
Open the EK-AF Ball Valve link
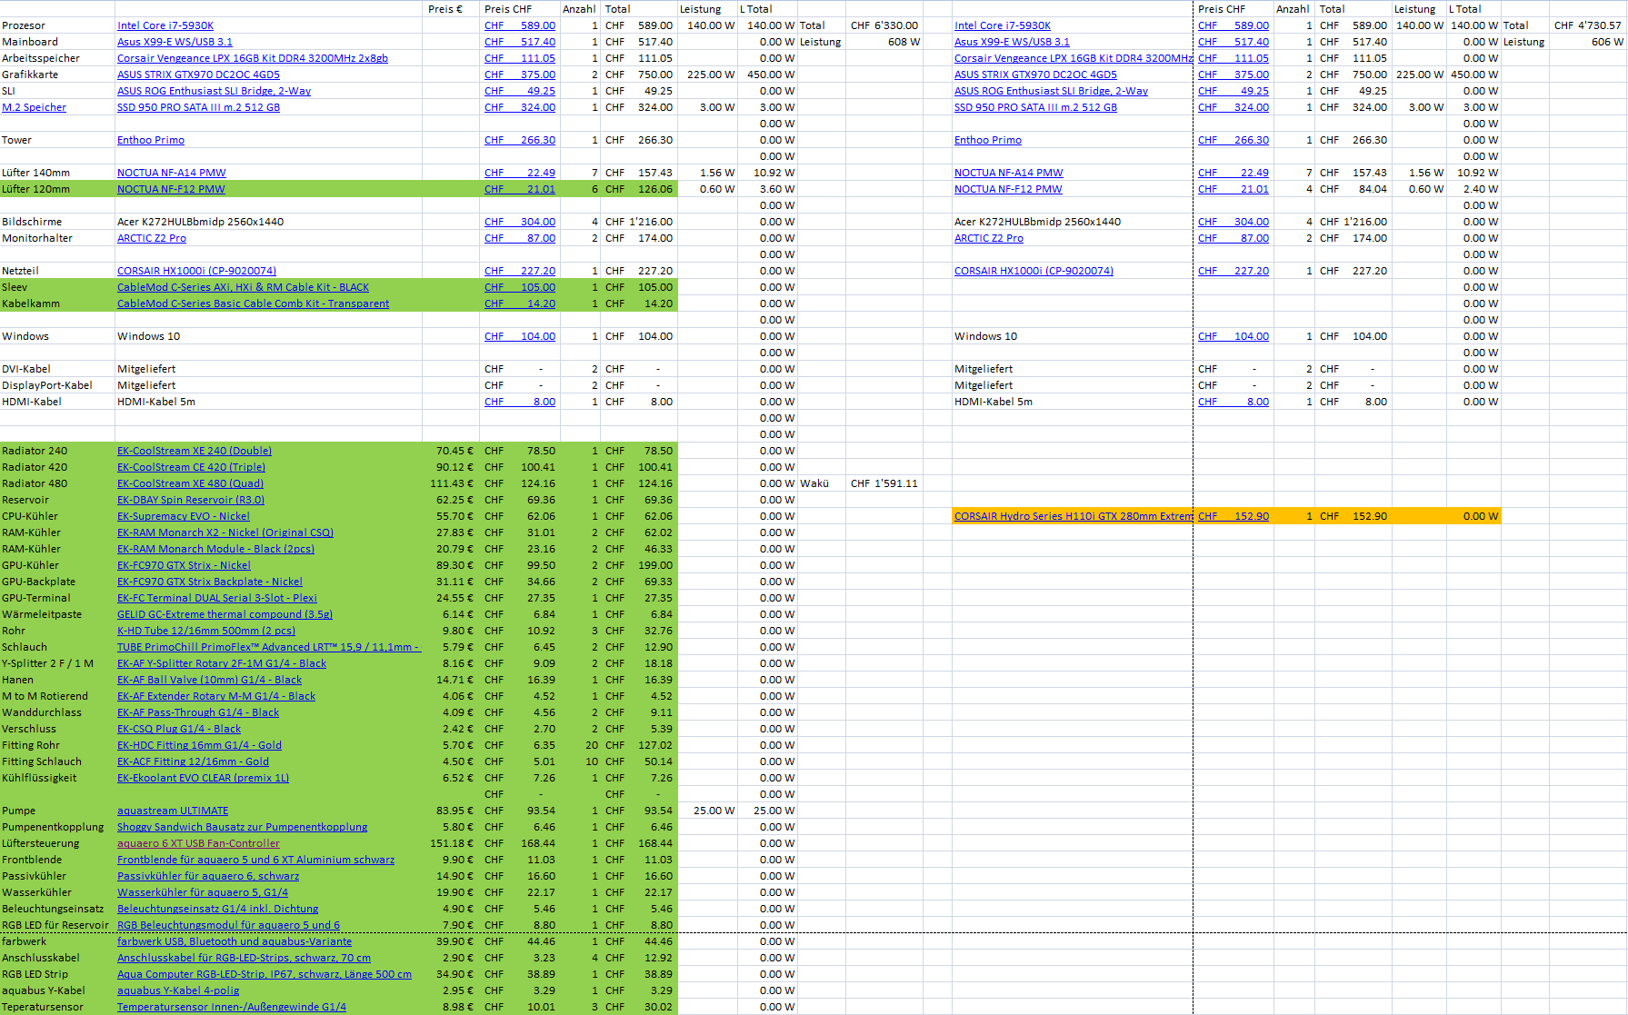pos(209,680)
